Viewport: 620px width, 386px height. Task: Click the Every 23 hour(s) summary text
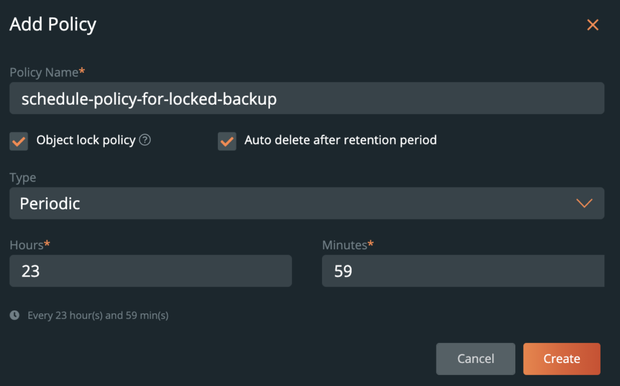click(x=98, y=316)
